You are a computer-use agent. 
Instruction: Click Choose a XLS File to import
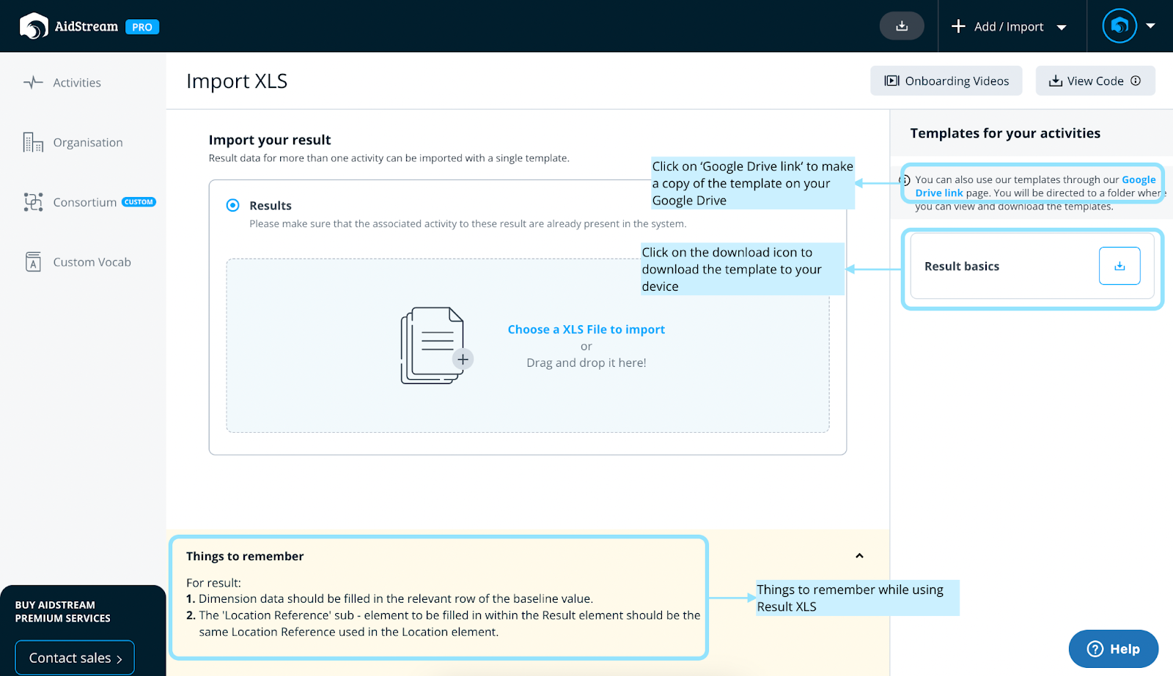pos(586,329)
